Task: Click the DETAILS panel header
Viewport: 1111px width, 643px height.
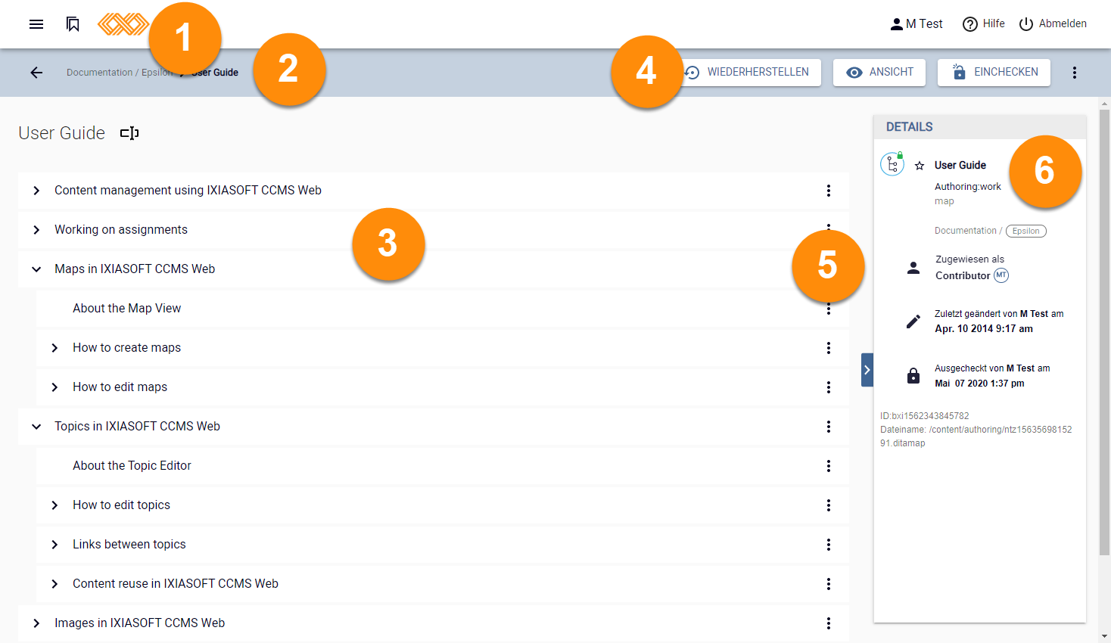Action: tap(980, 127)
